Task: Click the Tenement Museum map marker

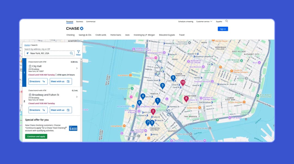Action: (x=212, y=81)
